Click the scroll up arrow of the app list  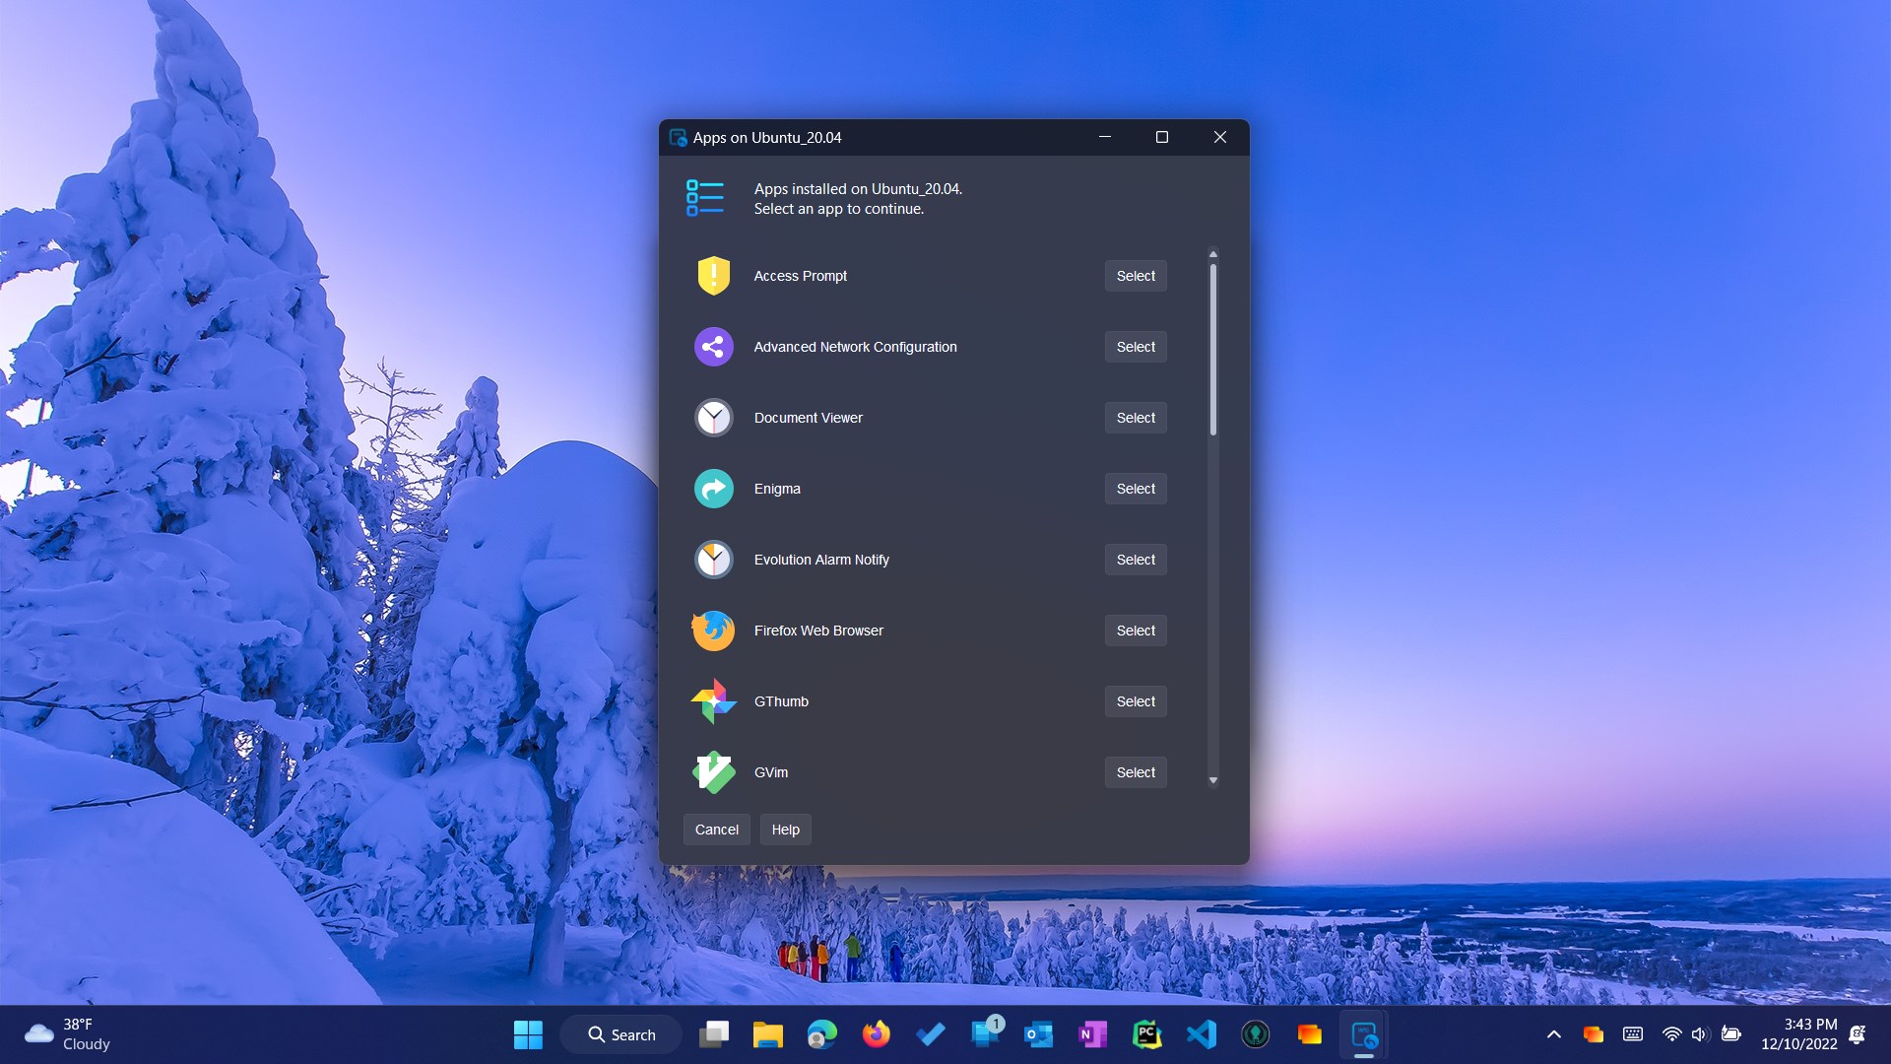1213,254
